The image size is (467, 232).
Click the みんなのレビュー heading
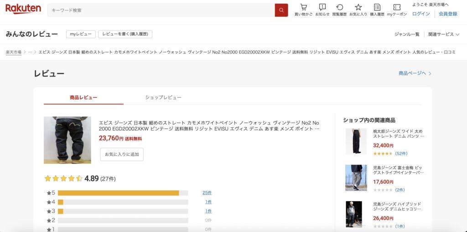(31, 34)
